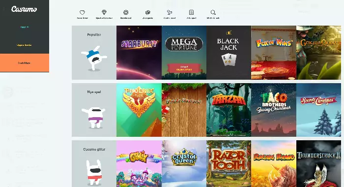
Task: Launch the Foxin' Wins game
Action: 274,53
